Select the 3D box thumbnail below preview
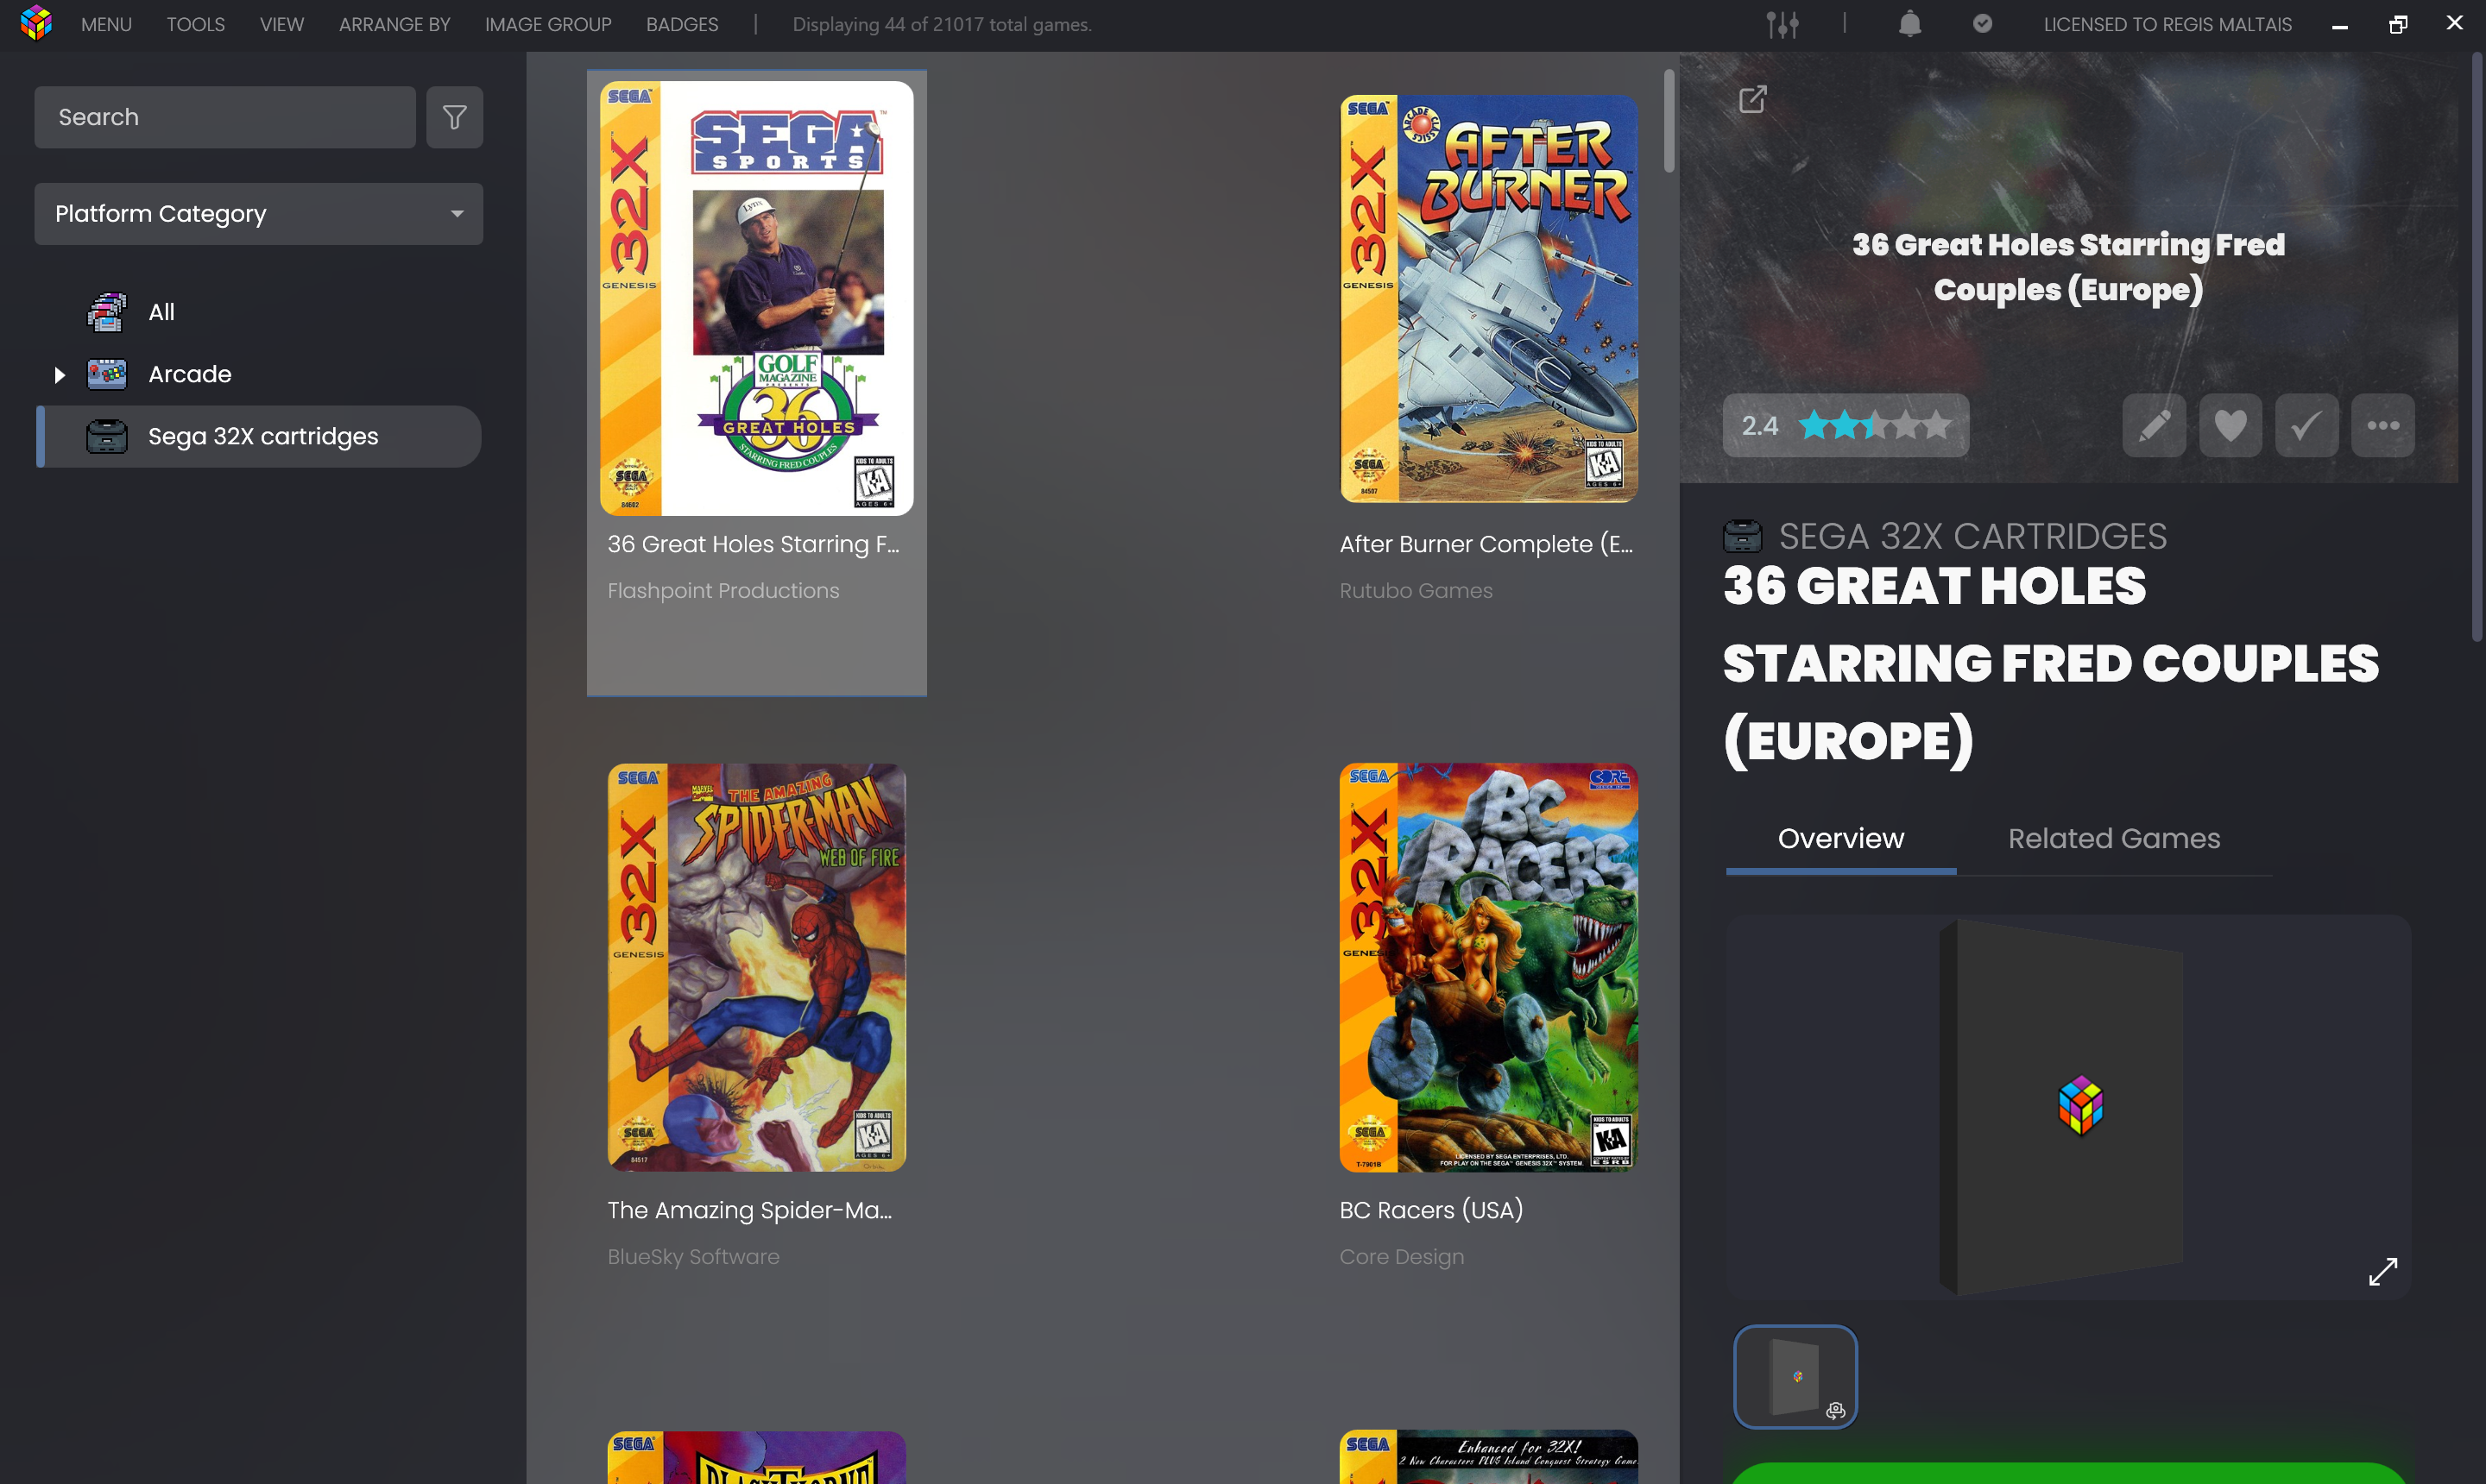This screenshot has width=2486, height=1484. click(1795, 1376)
